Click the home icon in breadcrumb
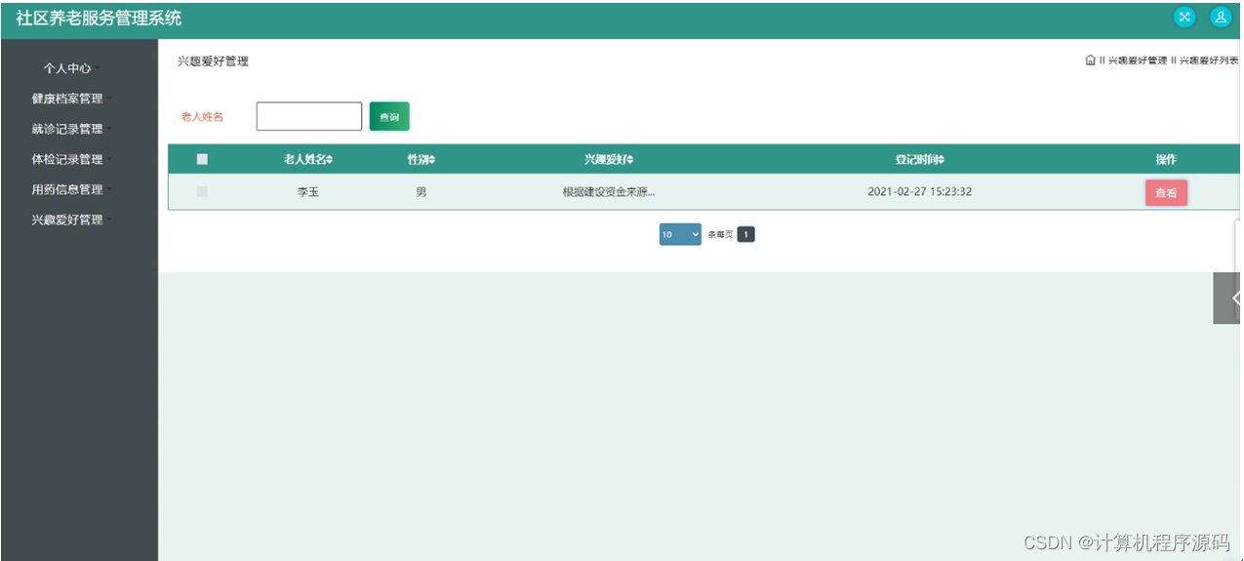1244x561 pixels. (x=1090, y=60)
